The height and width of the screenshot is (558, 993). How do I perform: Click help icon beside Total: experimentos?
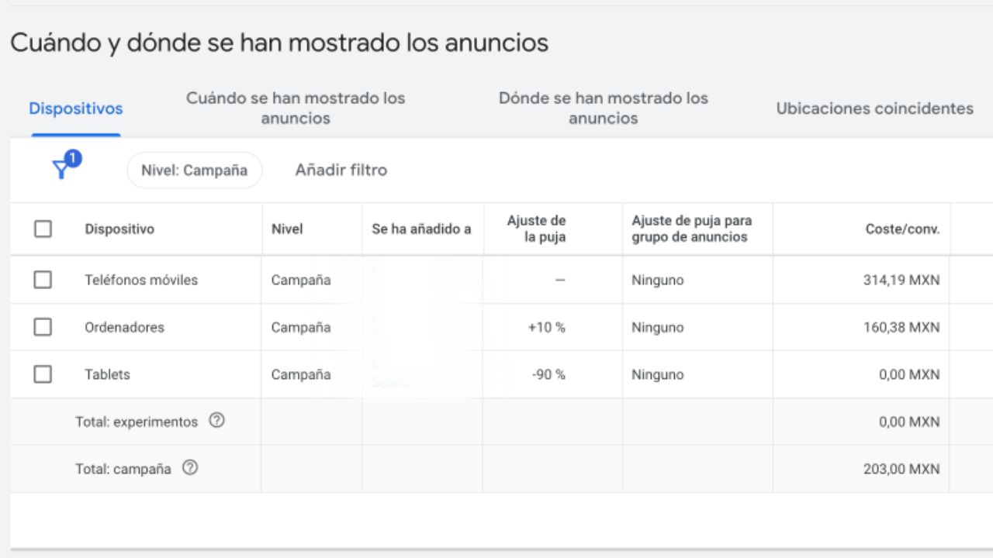[217, 421]
